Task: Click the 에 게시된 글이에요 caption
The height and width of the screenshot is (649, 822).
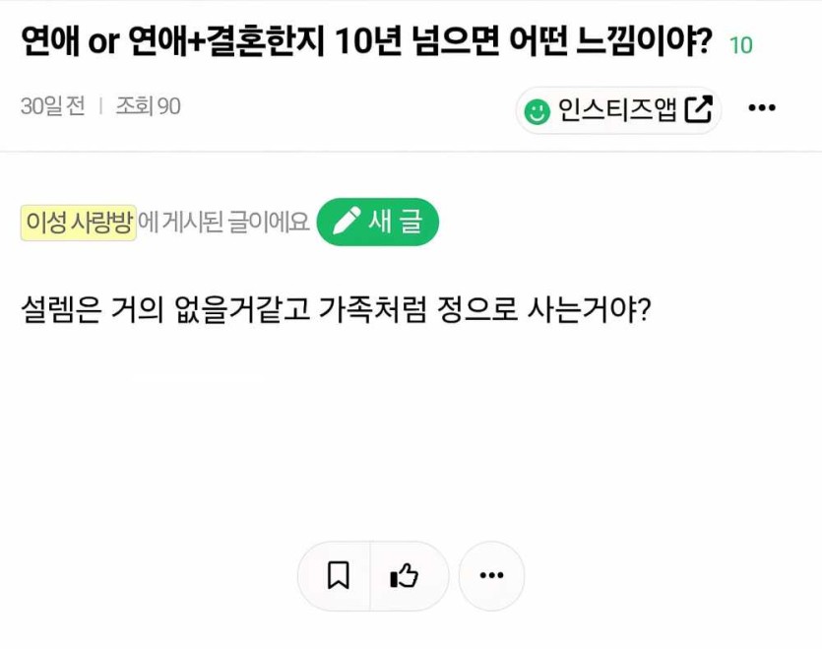Action: pyautogui.click(x=224, y=223)
